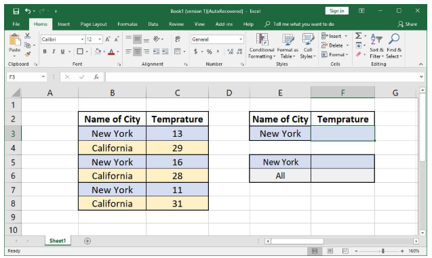The height and width of the screenshot is (258, 432).
Task: Add a new sheet with plus button
Action: pos(87,241)
